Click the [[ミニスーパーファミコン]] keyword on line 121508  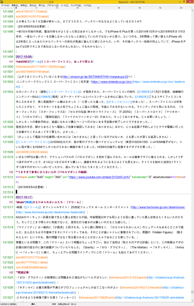click(33, 142)
